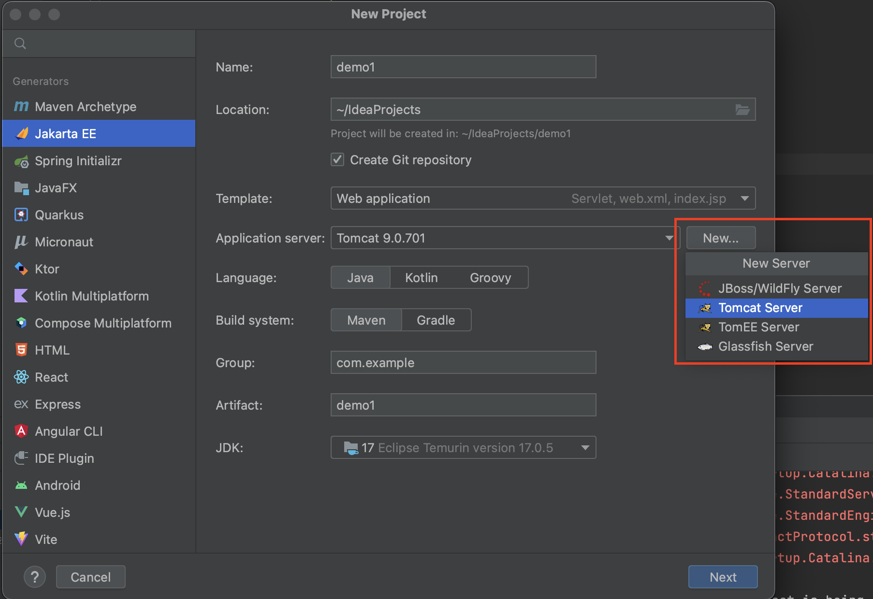This screenshot has width=873, height=599.
Task: Click the Compose Multiplatform hexagon icon
Action: coord(21,323)
